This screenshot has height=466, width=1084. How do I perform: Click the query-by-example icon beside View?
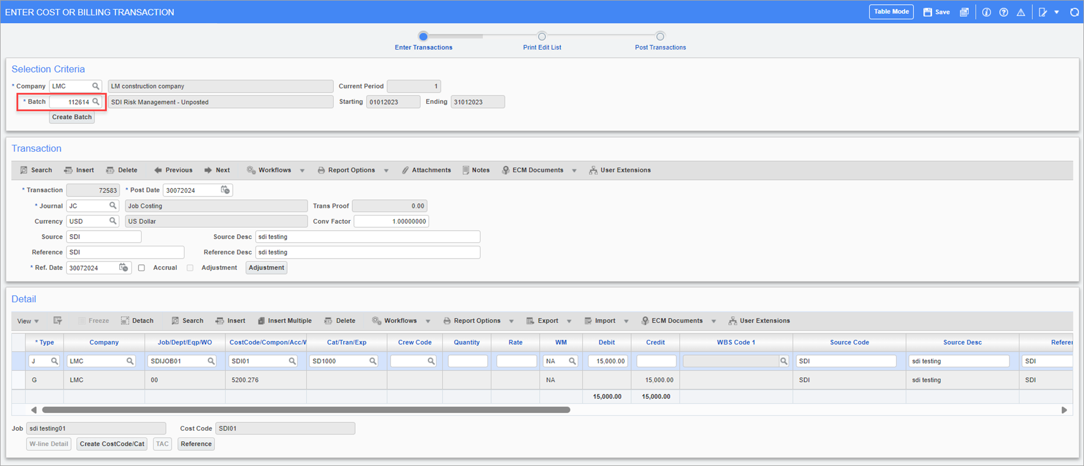[58, 321]
